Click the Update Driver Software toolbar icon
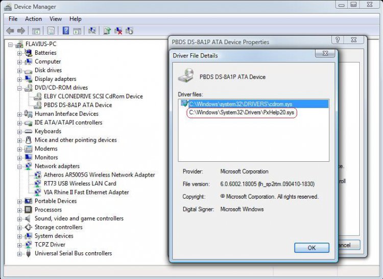The width and height of the screenshot is (383, 279). [107, 31]
